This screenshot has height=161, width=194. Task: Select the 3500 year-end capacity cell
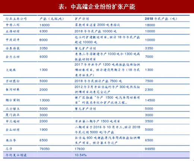tap(149, 121)
